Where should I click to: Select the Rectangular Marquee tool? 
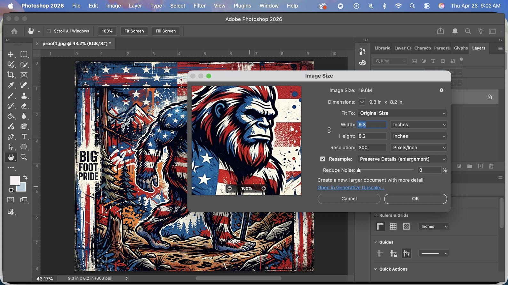pos(24,54)
